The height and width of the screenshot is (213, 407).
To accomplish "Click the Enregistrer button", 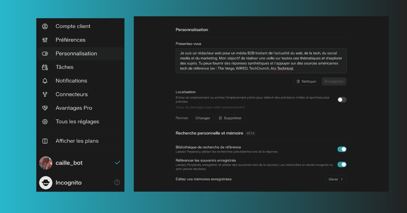I will pos(334,81).
